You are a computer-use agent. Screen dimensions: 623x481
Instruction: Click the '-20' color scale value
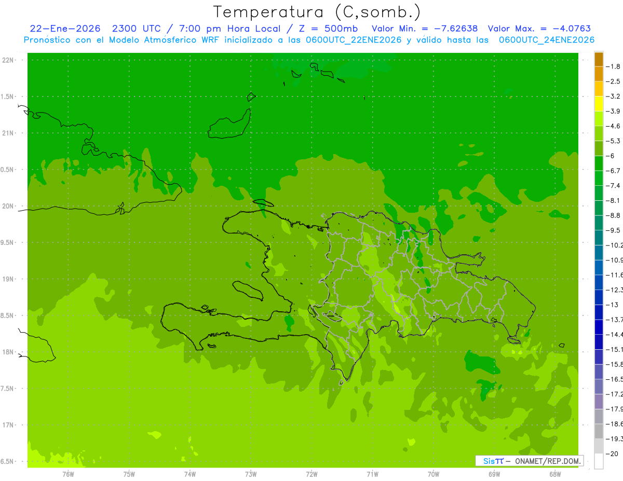coord(612,453)
